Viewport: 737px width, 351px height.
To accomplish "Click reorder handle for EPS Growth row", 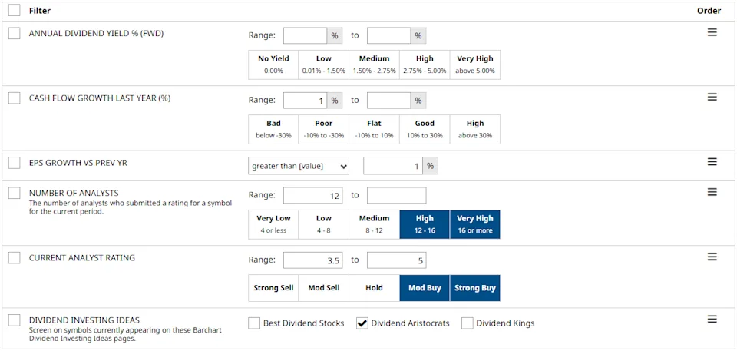I will tap(712, 161).
